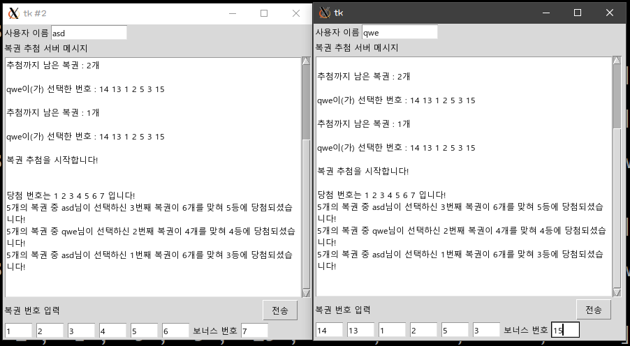Click scroll-down arrow in tk window message box
Image resolution: width=630 pixels, height=346 pixels.
617,292
